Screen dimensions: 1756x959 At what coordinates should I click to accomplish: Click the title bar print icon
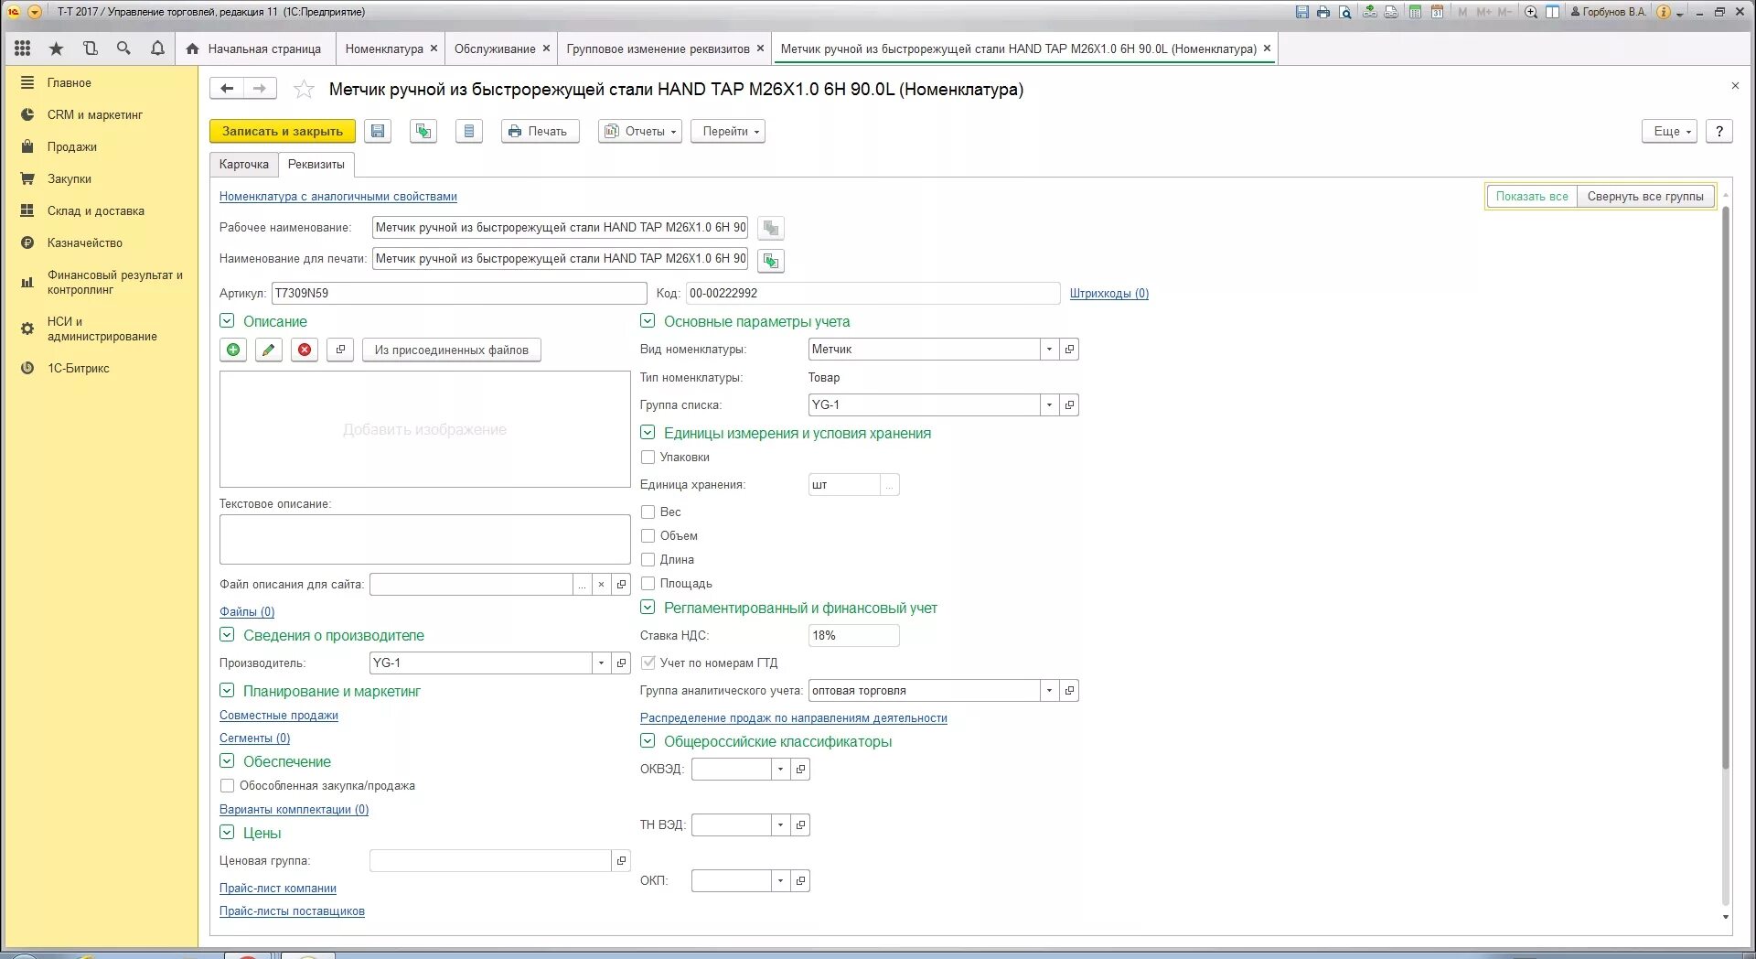coord(1323,12)
